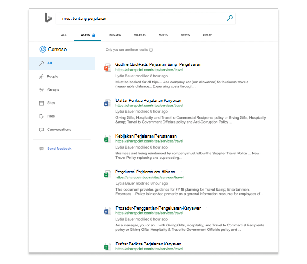
Task: Click Word icon for Prosedur-Penggantian result
Action: 108,211
